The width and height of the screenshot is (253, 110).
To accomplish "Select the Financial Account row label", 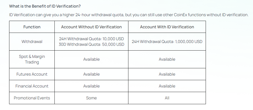I will click(32, 86).
